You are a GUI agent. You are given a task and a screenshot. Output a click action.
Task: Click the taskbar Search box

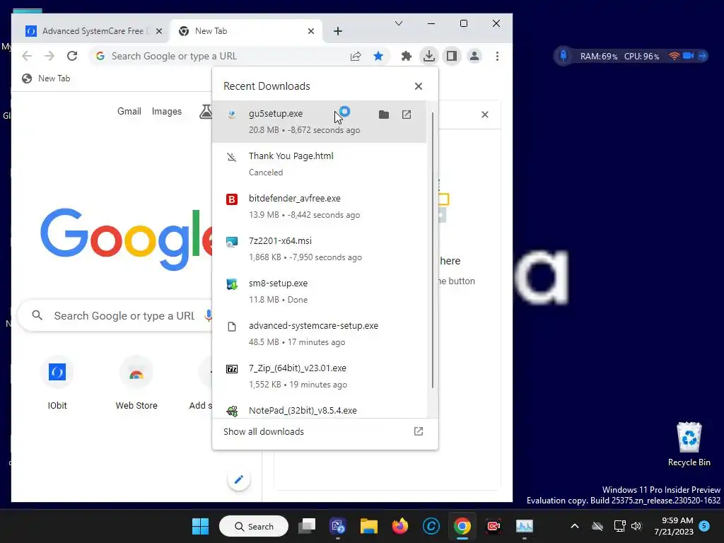coord(254,526)
